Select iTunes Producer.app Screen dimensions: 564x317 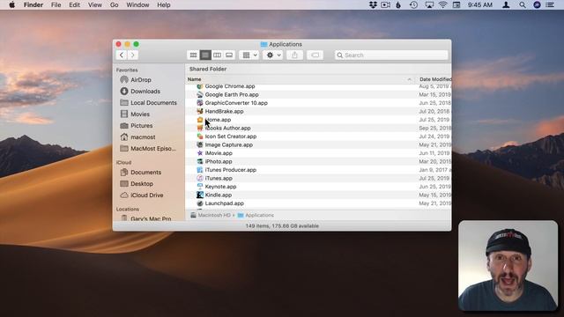pyautogui.click(x=231, y=170)
